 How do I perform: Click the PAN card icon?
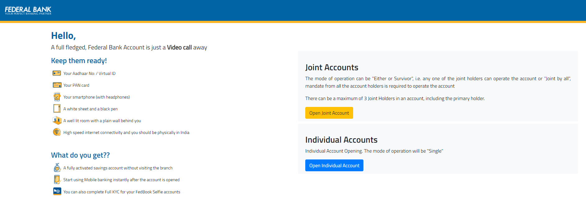pos(57,85)
